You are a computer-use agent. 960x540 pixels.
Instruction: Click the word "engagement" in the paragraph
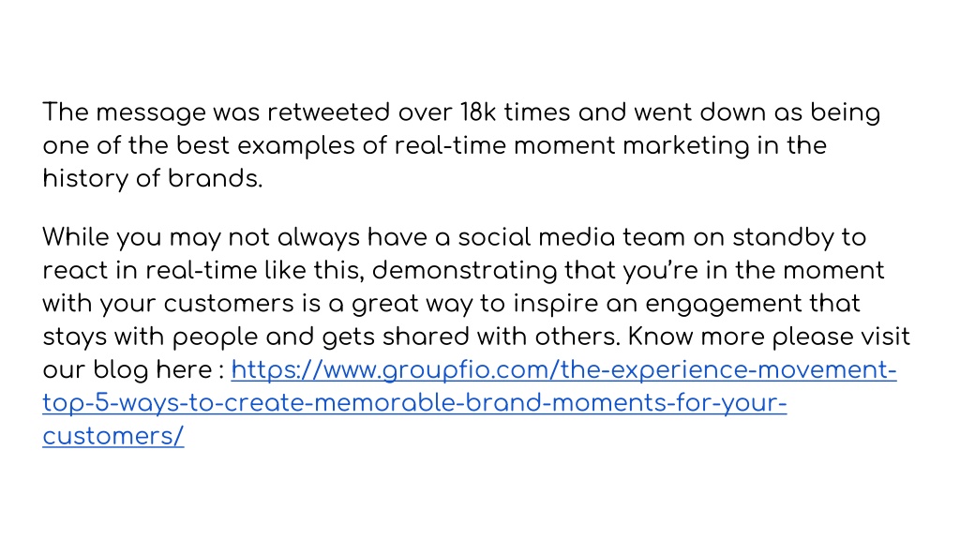(724, 305)
